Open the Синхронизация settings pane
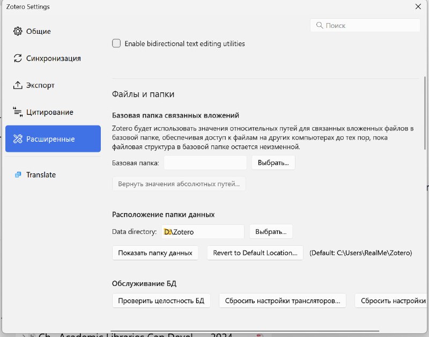Viewport: 429px width, 337px height. click(x=53, y=58)
